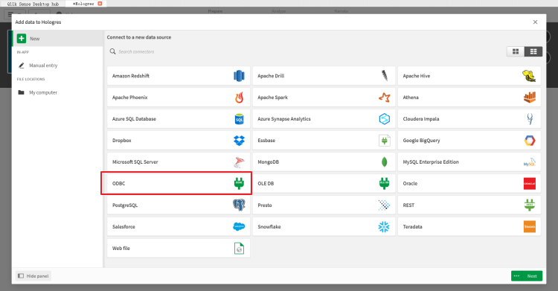Choose the Apache Spark connector label
The height and width of the screenshot is (291, 558).
tap(272, 97)
